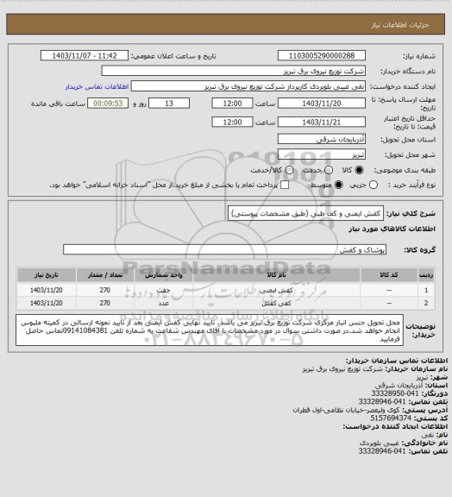Click the واحد شمارش column header
The image size is (452, 497).
(164, 274)
